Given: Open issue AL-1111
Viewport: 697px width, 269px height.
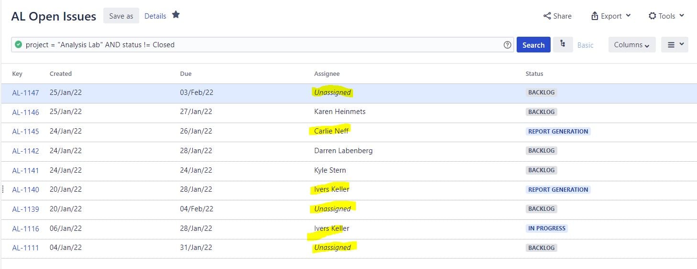Looking at the screenshot, I should tap(25, 248).
